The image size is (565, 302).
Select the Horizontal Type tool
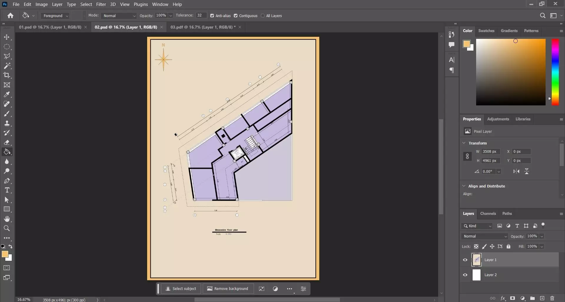(7, 190)
